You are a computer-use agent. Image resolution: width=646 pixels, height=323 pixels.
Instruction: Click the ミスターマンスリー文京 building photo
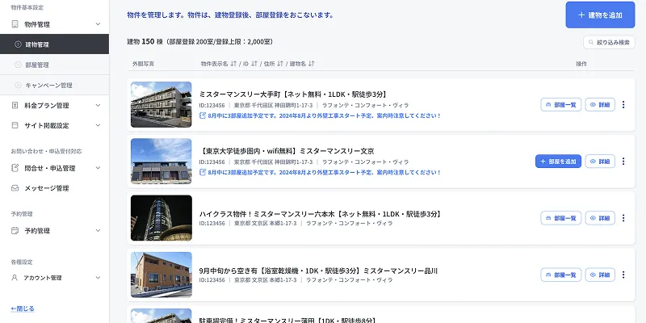click(161, 161)
